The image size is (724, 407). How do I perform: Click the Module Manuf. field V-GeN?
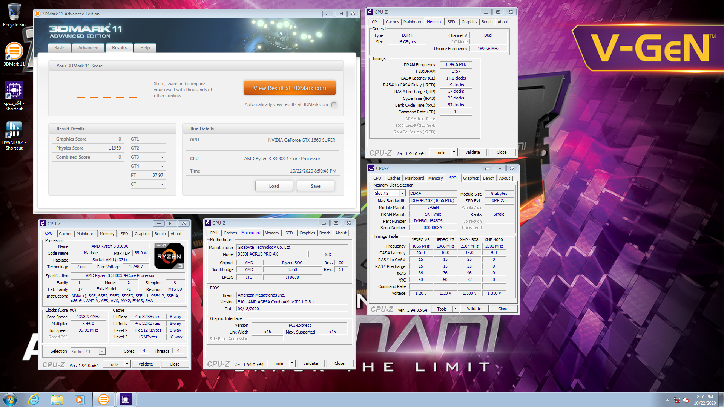pyautogui.click(x=433, y=208)
